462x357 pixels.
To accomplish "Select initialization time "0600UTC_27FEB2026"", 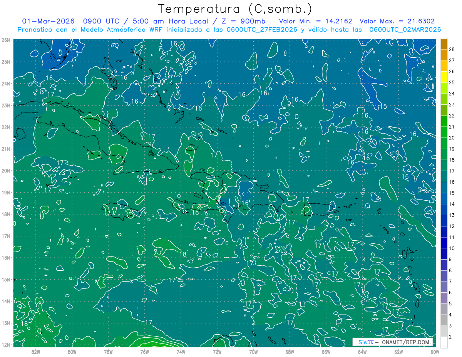I will 262,30.
